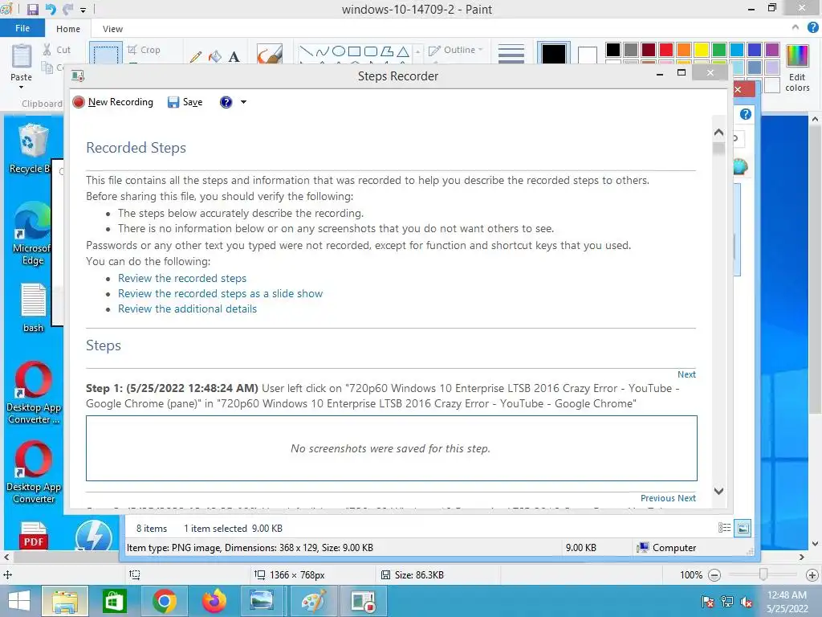Open the Outline dropdown in Paint
This screenshot has height=617, width=822.
pos(456,50)
